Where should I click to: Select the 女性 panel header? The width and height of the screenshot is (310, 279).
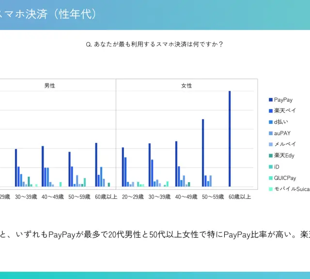coord(186,86)
